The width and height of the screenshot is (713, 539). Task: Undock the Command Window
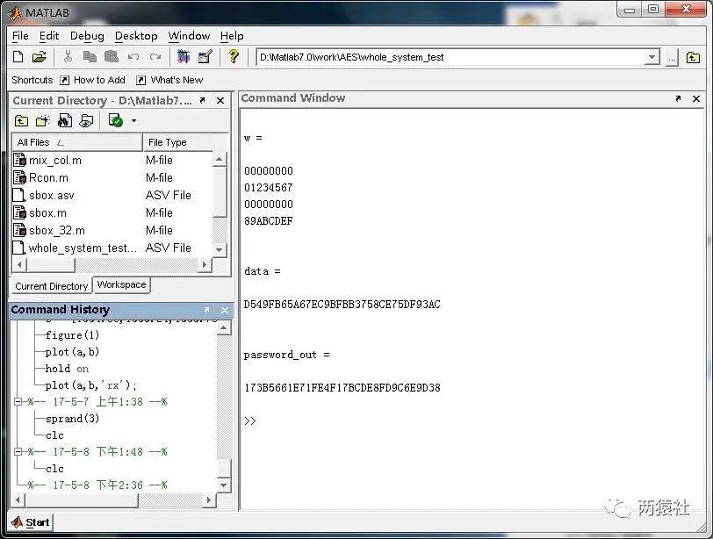point(678,98)
